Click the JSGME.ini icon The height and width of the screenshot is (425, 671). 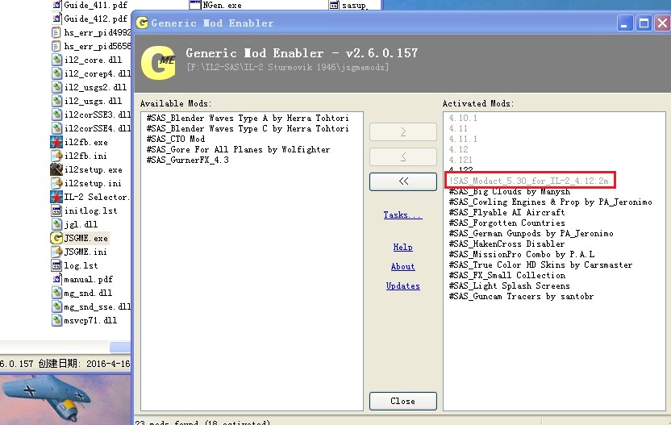point(56,252)
